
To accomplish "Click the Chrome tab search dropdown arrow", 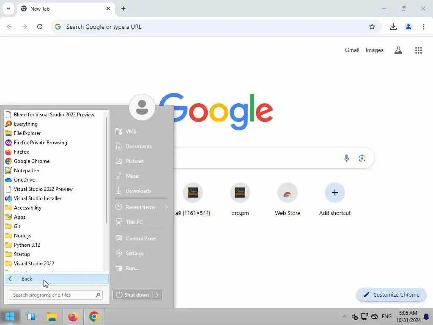I will coord(8,8).
